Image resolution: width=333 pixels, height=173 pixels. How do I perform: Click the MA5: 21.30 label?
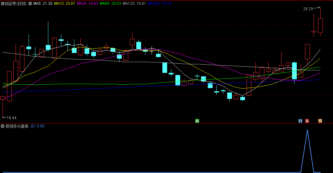coord(43,3)
